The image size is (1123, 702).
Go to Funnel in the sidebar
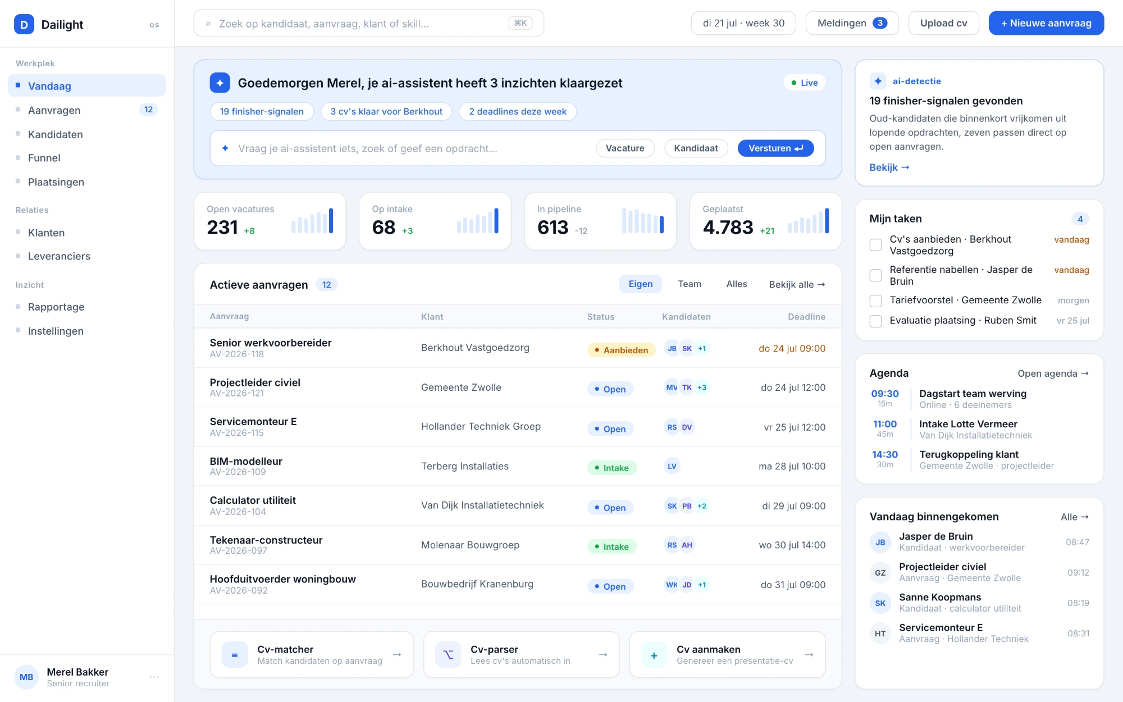[87, 158]
